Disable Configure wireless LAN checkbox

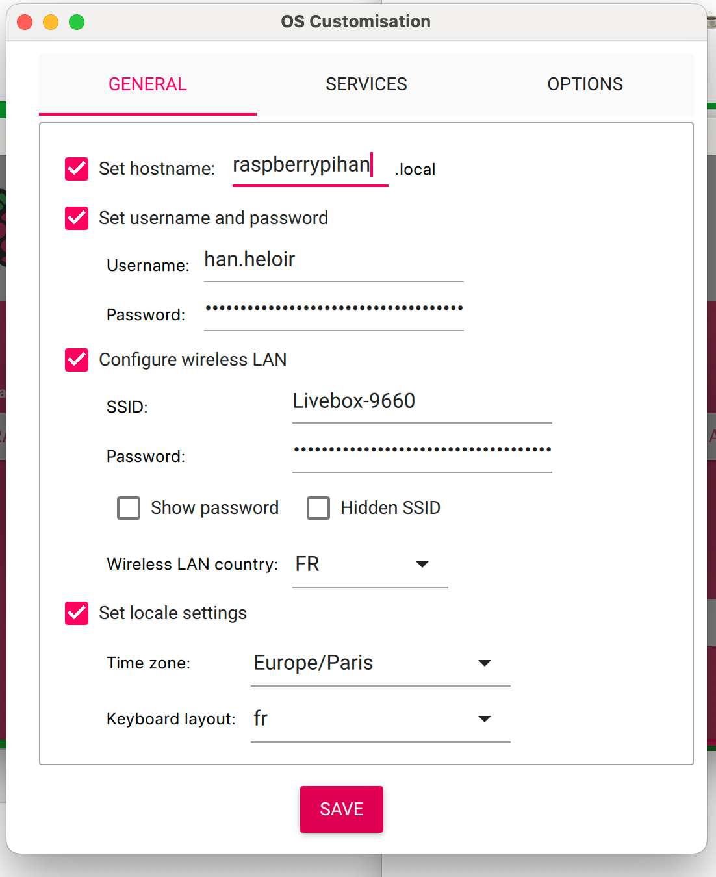(x=77, y=360)
